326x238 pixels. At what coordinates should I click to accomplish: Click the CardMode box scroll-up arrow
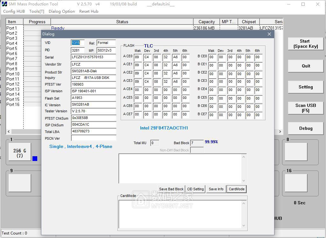pyautogui.click(x=244, y=203)
